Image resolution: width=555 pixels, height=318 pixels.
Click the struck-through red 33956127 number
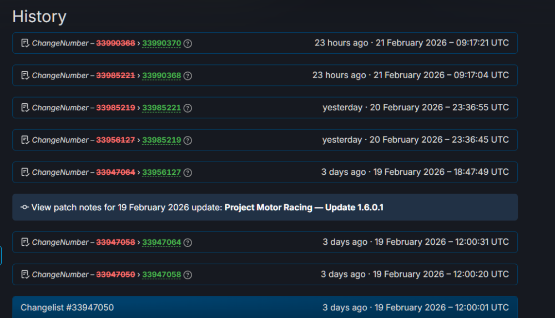[x=115, y=140]
